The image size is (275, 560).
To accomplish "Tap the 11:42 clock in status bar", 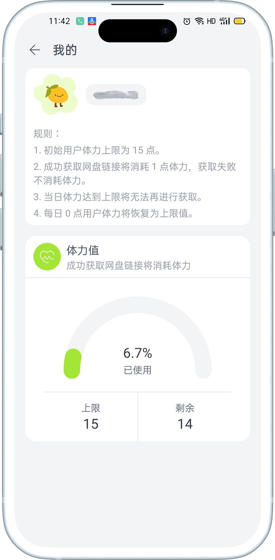I will click(59, 21).
